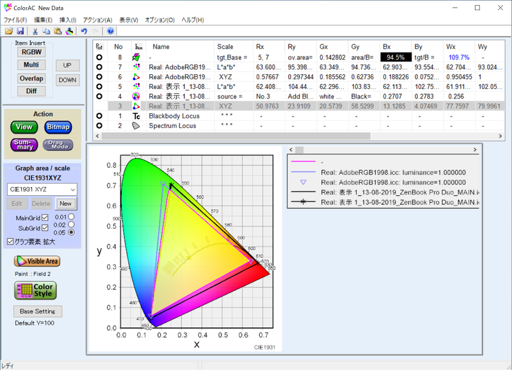Click the Undo arrow toolbar icon
This screenshot has width=512, height=370.
[x=84, y=31]
